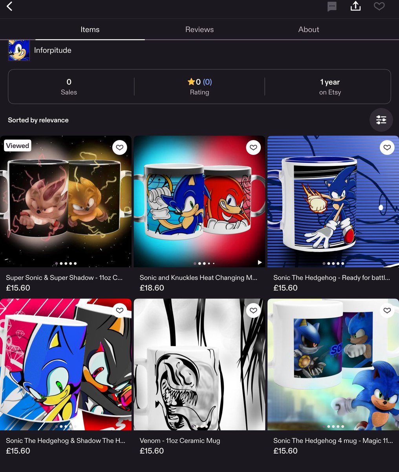The width and height of the screenshot is (399, 472).
Task: Favorite the Venom 11oz Ceramic Mug
Action: point(253,310)
